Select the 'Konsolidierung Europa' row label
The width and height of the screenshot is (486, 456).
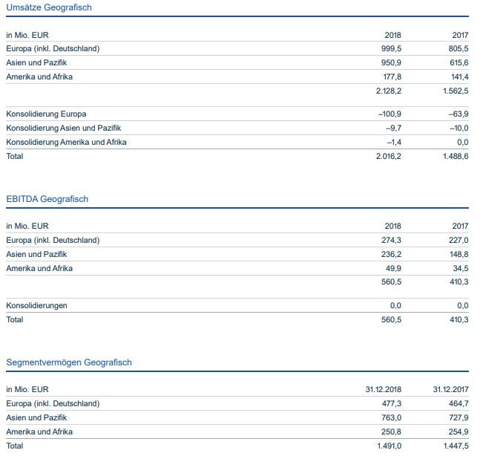point(46,114)
